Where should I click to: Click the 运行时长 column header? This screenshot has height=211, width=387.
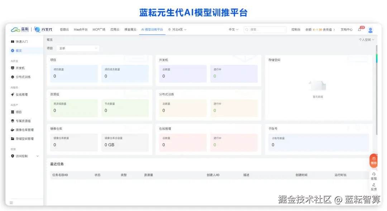coord(341,175)
